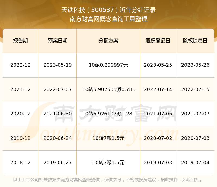Click report period cell 2020-12
Screen dimensions: 217x187
coord(21,114)
